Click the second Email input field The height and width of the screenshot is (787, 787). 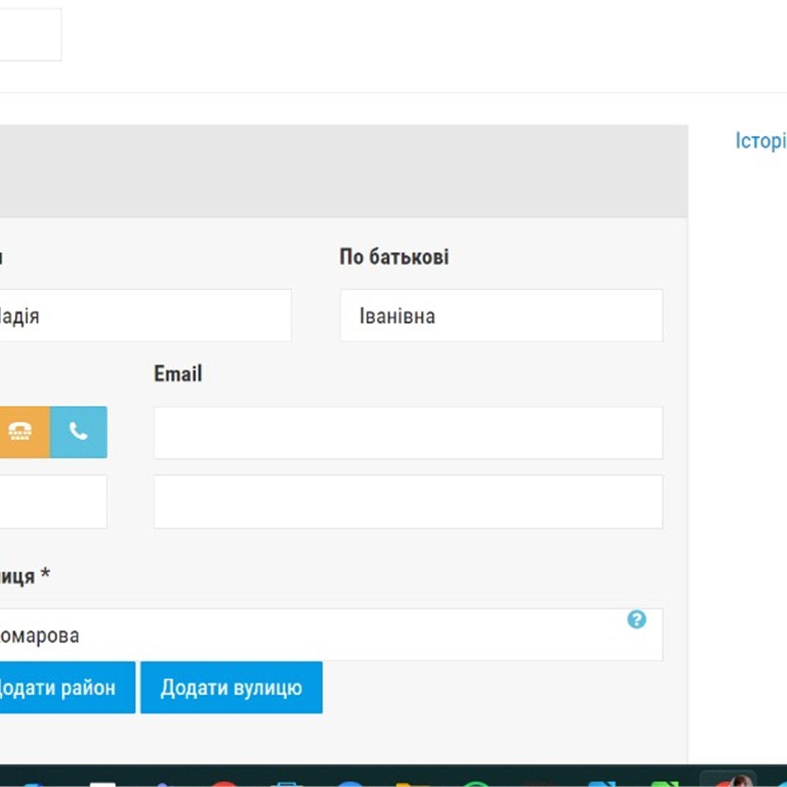click(408, 501)
